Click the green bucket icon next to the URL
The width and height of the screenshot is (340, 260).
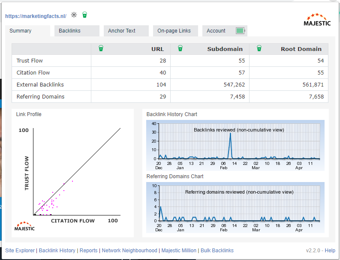pos(85,15)
